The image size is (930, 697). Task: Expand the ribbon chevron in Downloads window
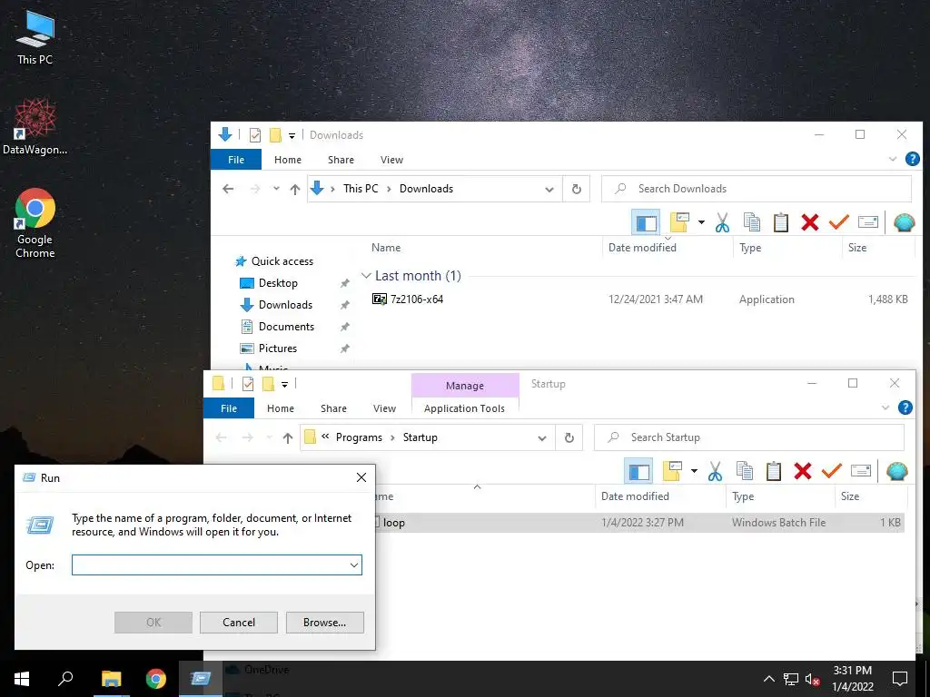pyautogui.click(x=892, y=159)
